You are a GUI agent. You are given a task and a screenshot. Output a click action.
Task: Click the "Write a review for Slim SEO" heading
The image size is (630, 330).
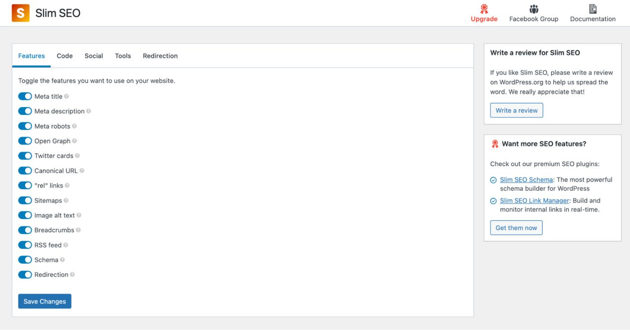click(x=535, y=53)
